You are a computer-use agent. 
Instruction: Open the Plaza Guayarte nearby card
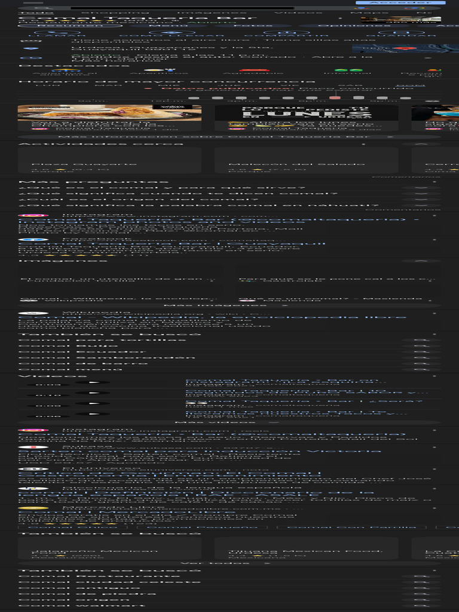tap(110, 160)
